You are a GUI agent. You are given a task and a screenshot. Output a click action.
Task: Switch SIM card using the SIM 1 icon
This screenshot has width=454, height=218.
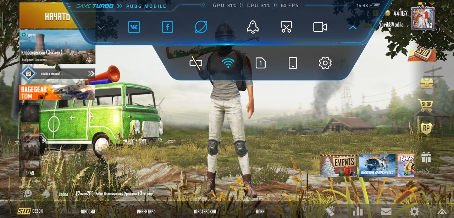click(x=261, y=63)
